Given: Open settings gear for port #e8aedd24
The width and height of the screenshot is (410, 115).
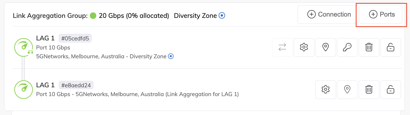Looking at the screenshot, I should click(326, 90).
